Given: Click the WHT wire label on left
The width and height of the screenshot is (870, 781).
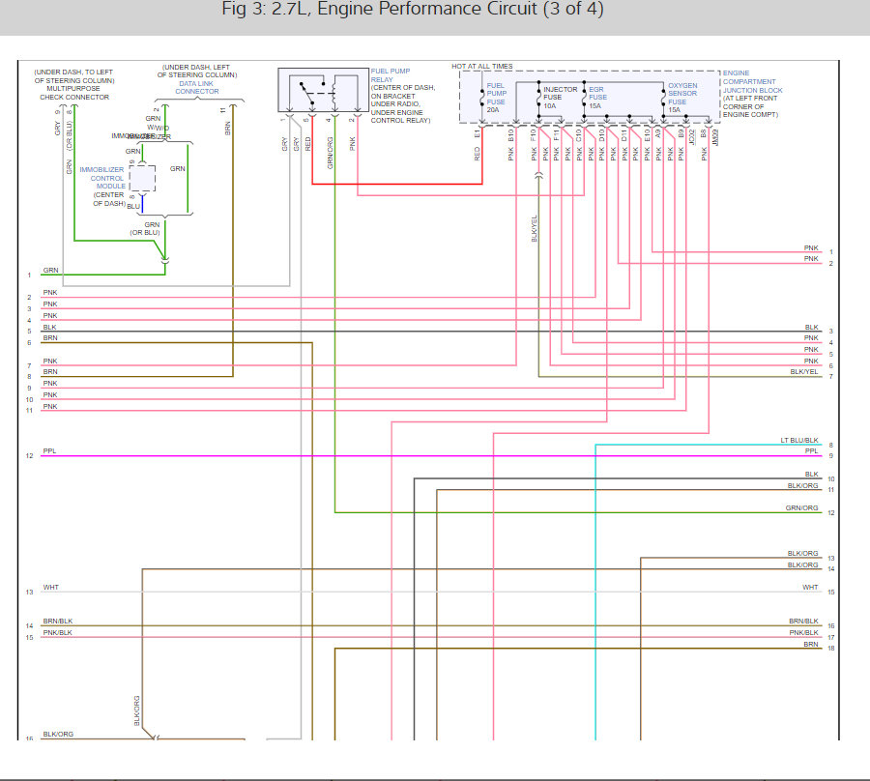Looking at the screenshot, I should [50, 588].
